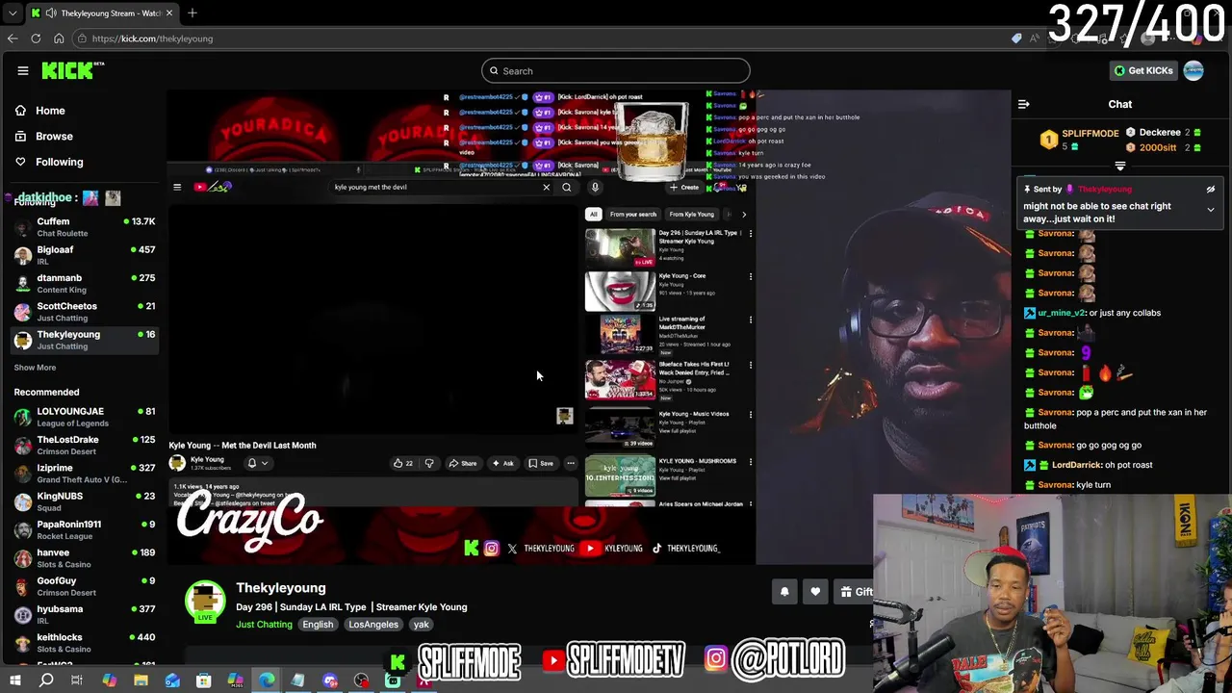Expand the gift leaderboard chevron

click(1119, 167)
